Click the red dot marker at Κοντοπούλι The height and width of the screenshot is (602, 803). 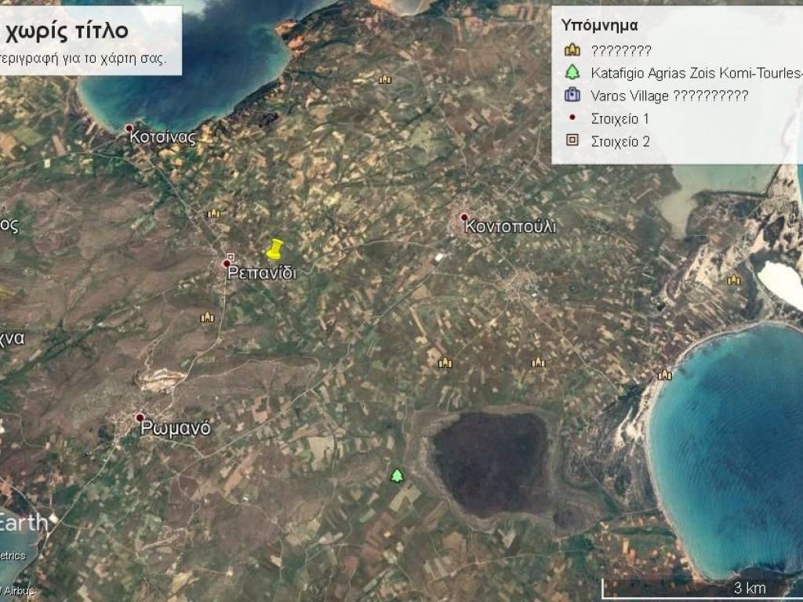(464, 217)
